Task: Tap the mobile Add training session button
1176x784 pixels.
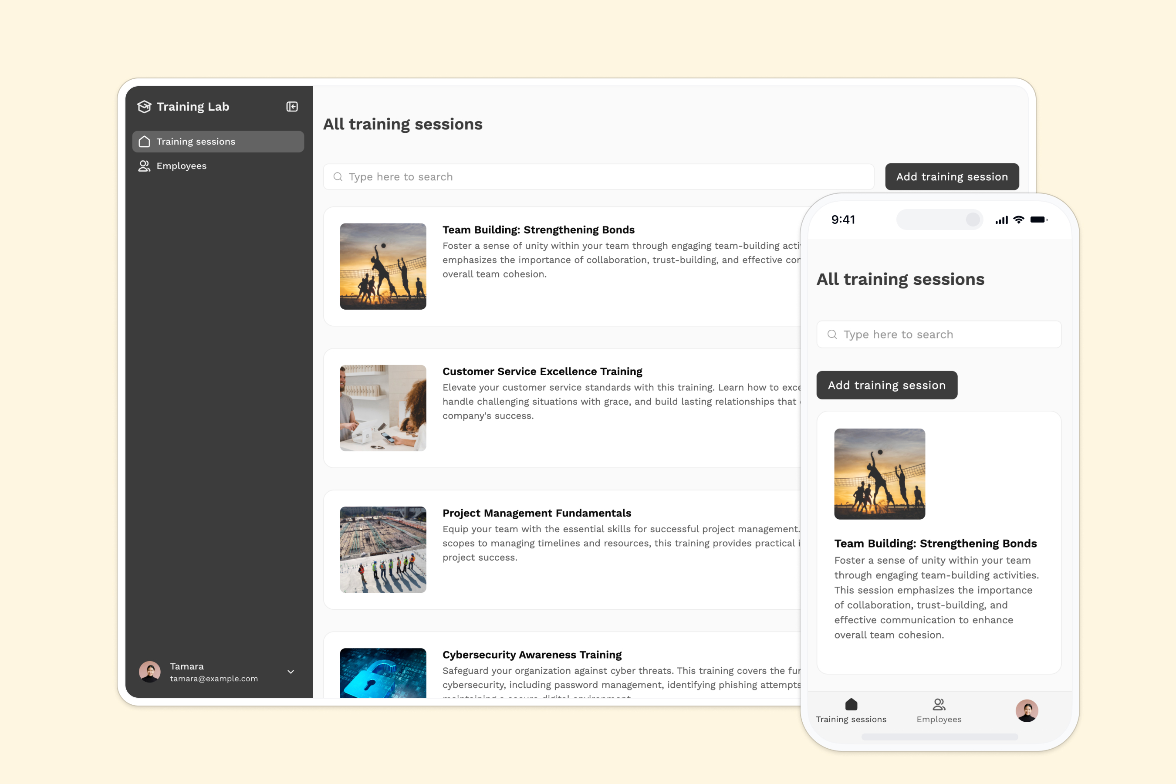Action: pos(886,385)
